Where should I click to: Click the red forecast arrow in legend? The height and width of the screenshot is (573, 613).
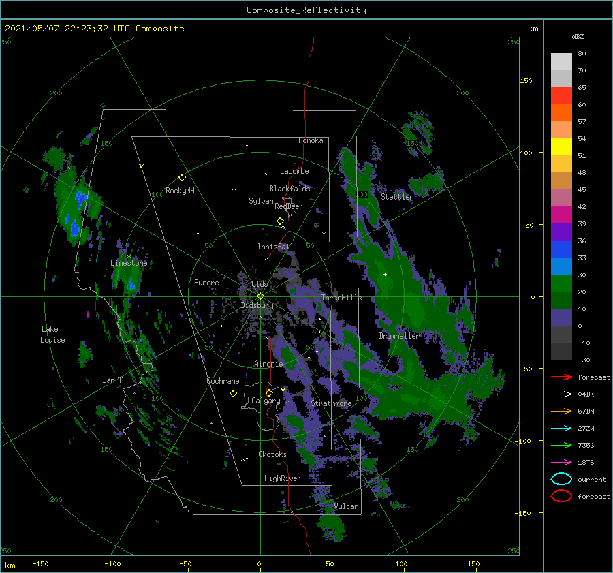click(561, 377)
